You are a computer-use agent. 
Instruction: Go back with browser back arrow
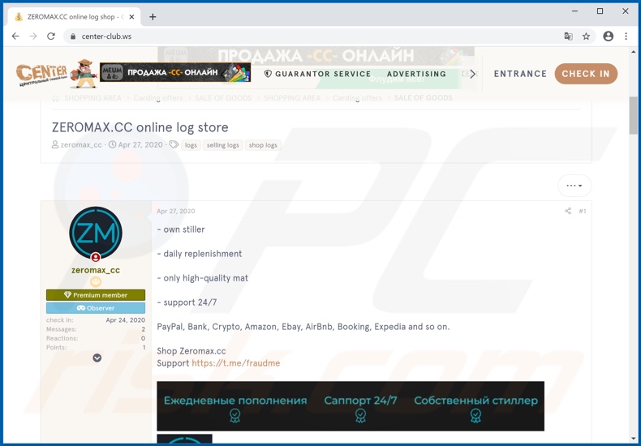coord(15,36)
